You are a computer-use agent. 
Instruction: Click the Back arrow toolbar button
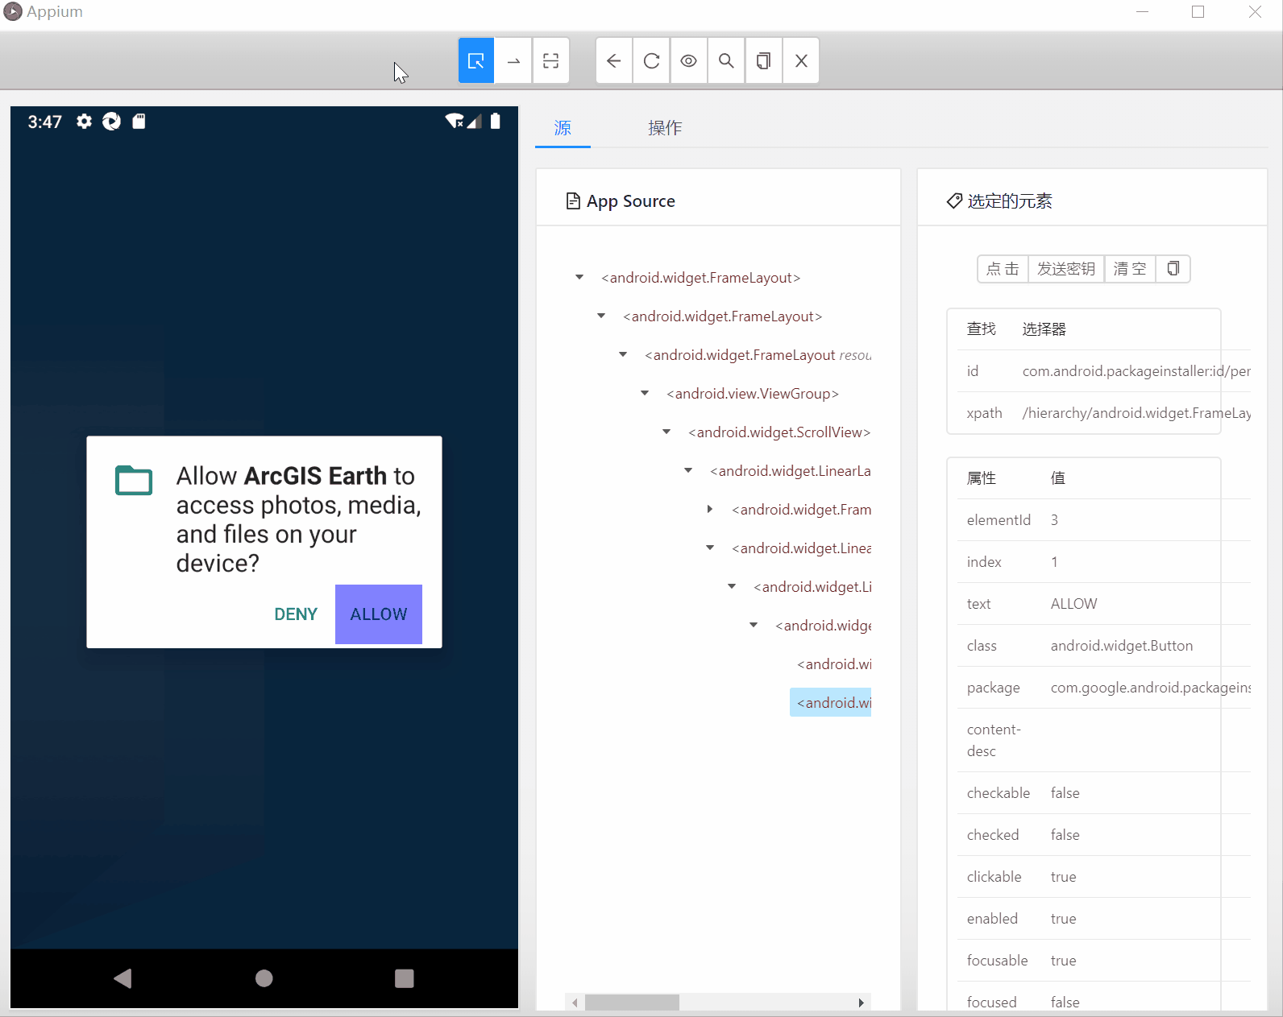point(614,60)
